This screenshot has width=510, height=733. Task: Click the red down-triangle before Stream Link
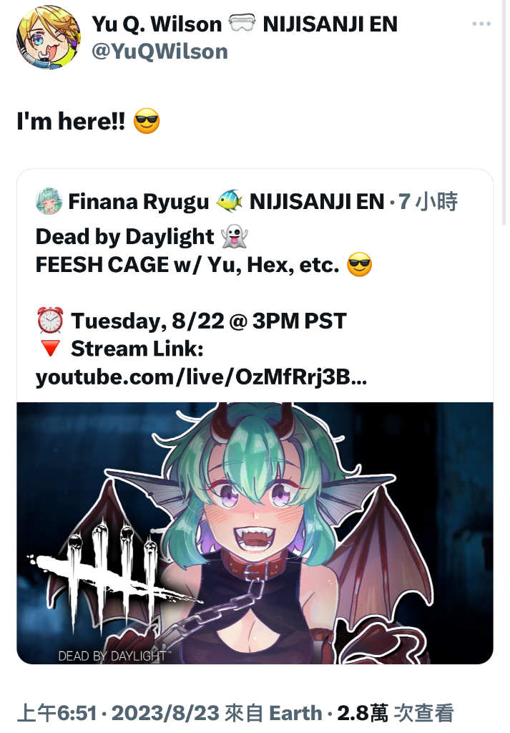(x=50, y=349)
